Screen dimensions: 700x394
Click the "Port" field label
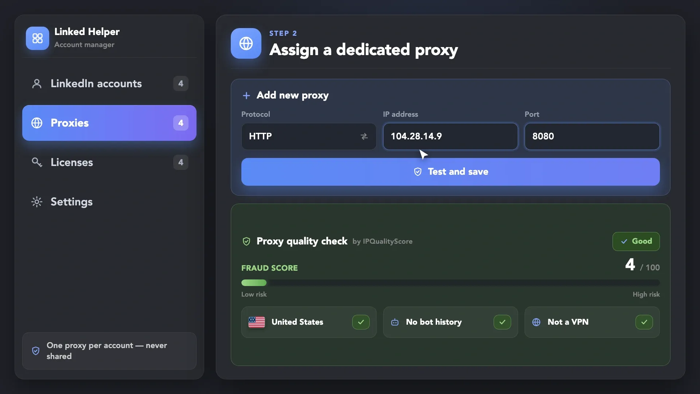coord(532,114)
